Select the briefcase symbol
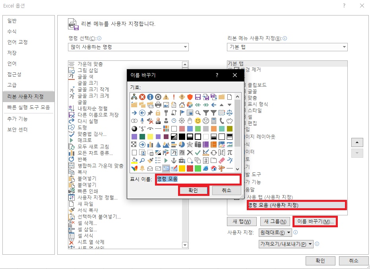The image size is (370, 269). coord(182,161)
